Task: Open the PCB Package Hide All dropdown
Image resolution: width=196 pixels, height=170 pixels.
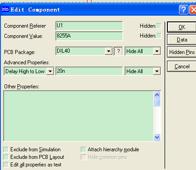Action: (x=157, y=51)
